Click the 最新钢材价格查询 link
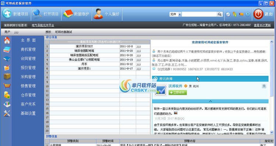This screenshot has width=276, height=146. 15,25
